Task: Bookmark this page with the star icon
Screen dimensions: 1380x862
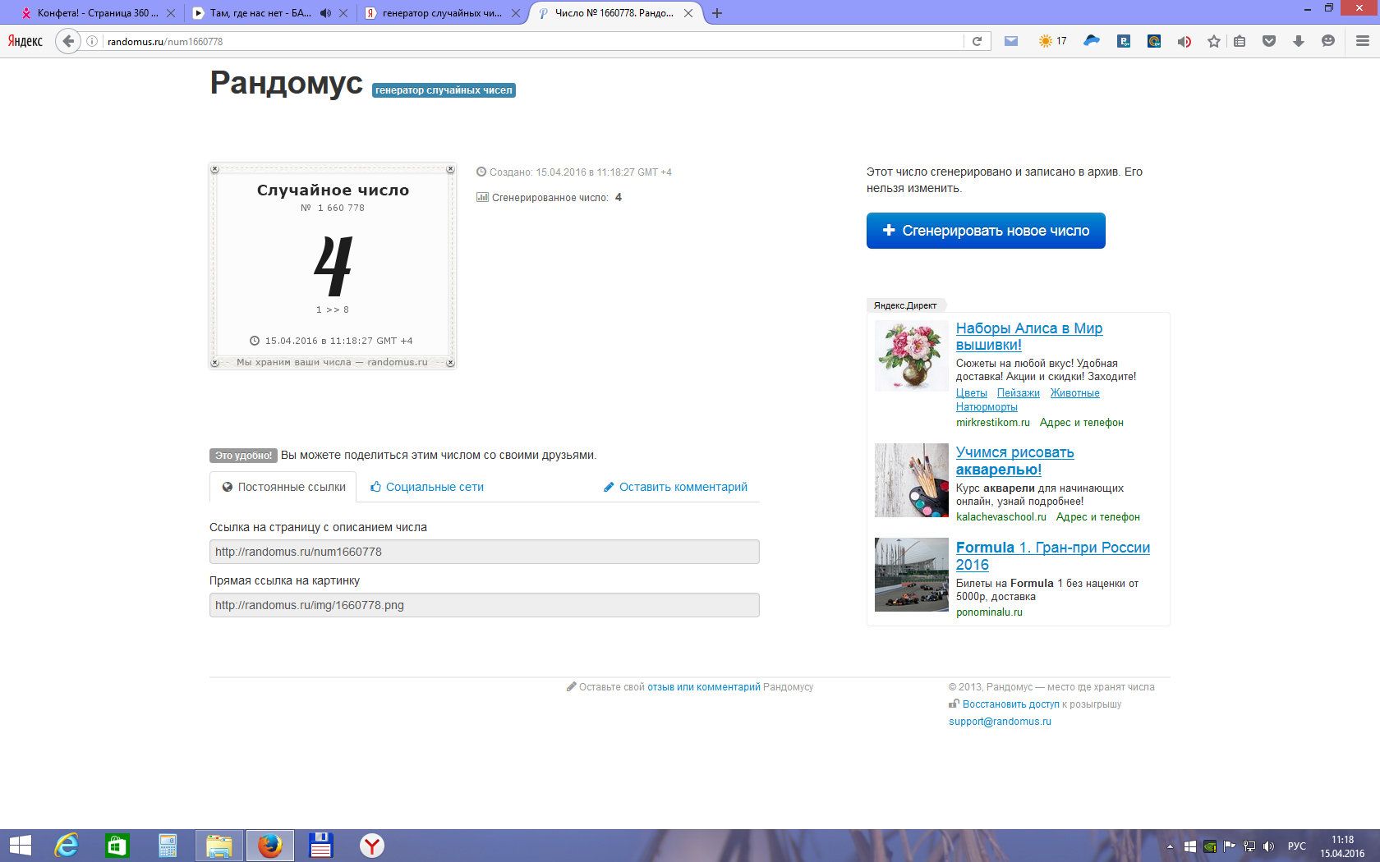Action: (x=1213, y=41)
